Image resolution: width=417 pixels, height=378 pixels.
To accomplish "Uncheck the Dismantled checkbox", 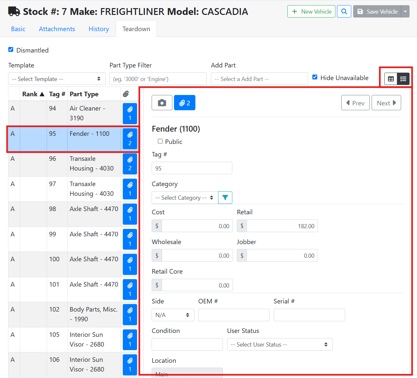I will (x=11, y=50).
